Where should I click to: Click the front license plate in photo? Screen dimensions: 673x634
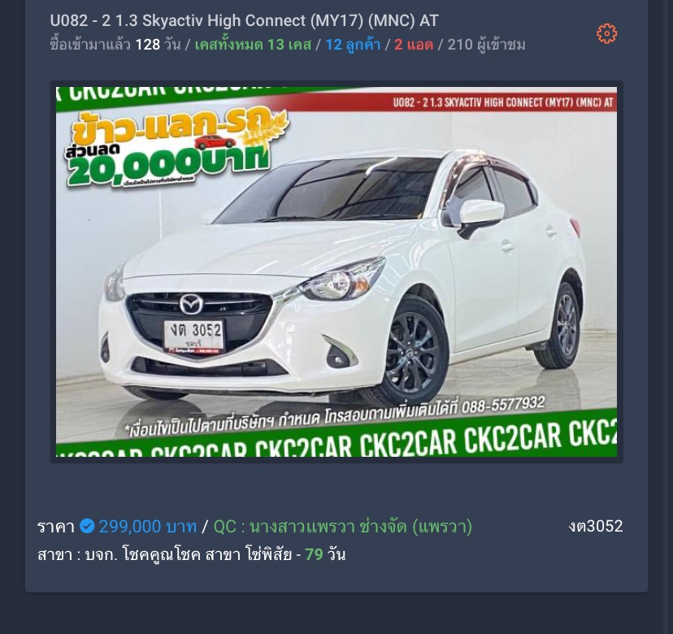click(x=194, y=337)
